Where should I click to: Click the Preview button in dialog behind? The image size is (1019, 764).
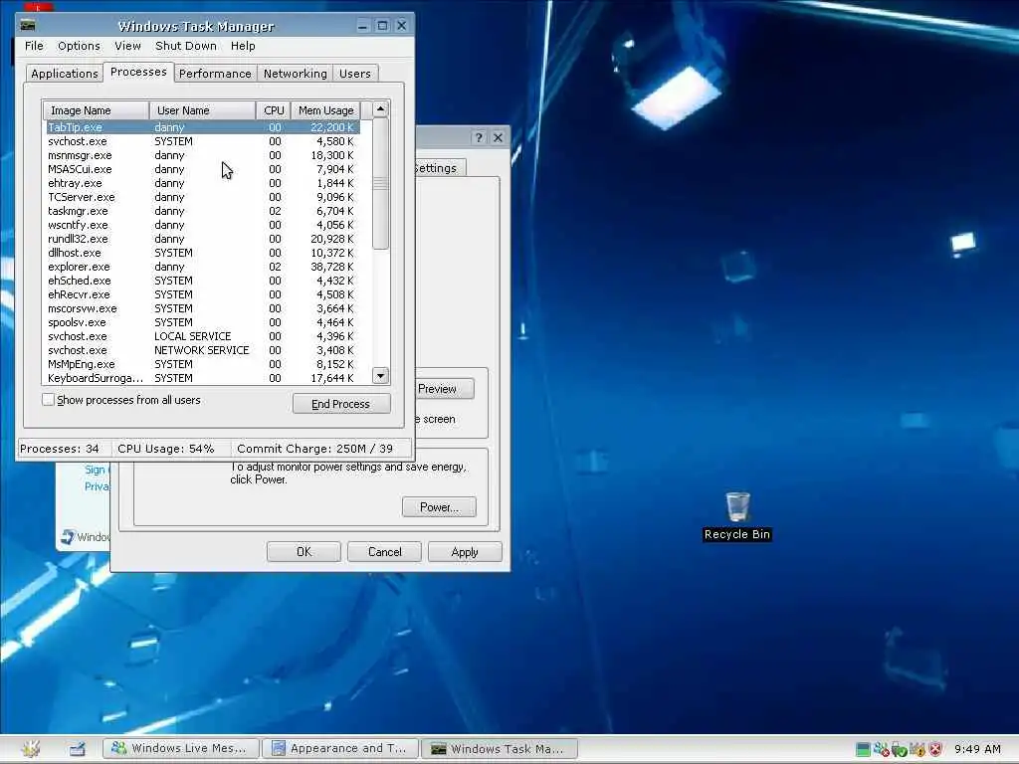[x=443, y=389]
